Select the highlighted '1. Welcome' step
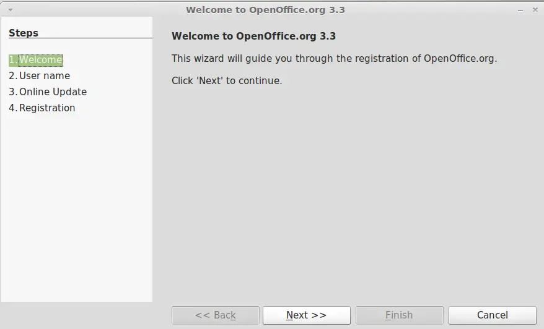The image size is (544, 329). point(36,60)
